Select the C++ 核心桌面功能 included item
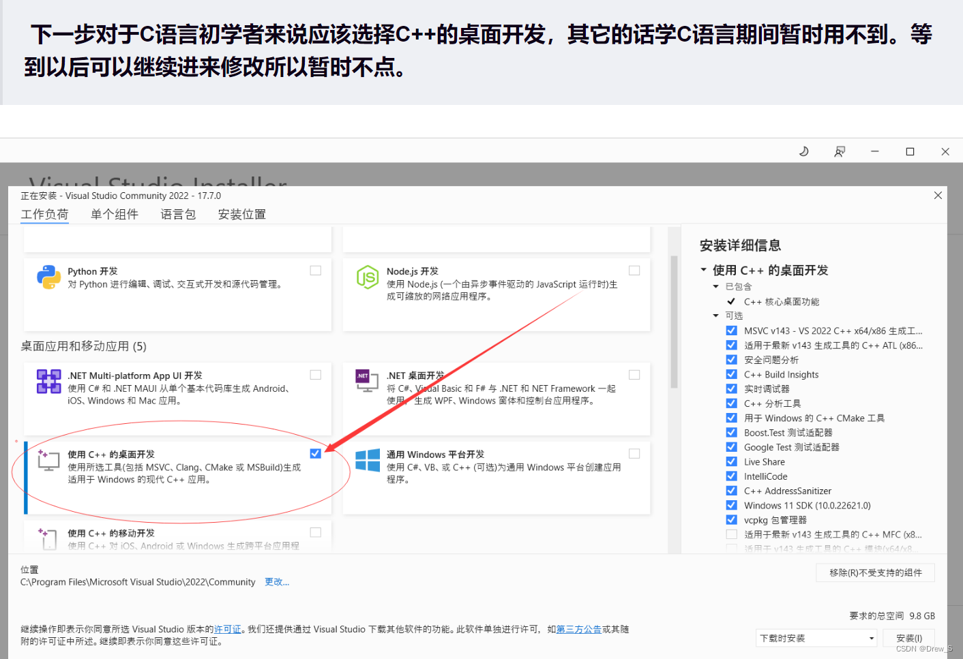The width and height of the screenshot is (963, 659). coord(782,301)
